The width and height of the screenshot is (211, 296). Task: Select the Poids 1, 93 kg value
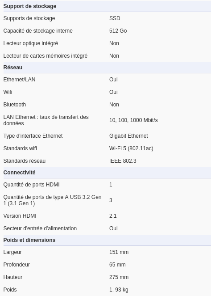click(x=119, y=290)
